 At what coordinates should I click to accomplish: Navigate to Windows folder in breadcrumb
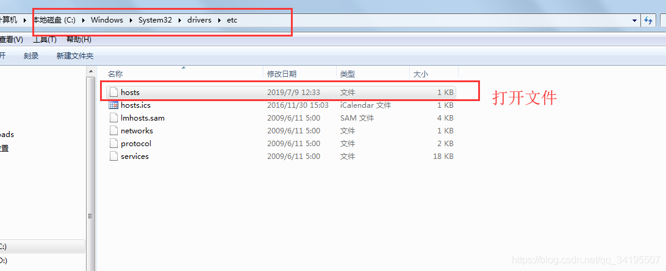(107, 20)
